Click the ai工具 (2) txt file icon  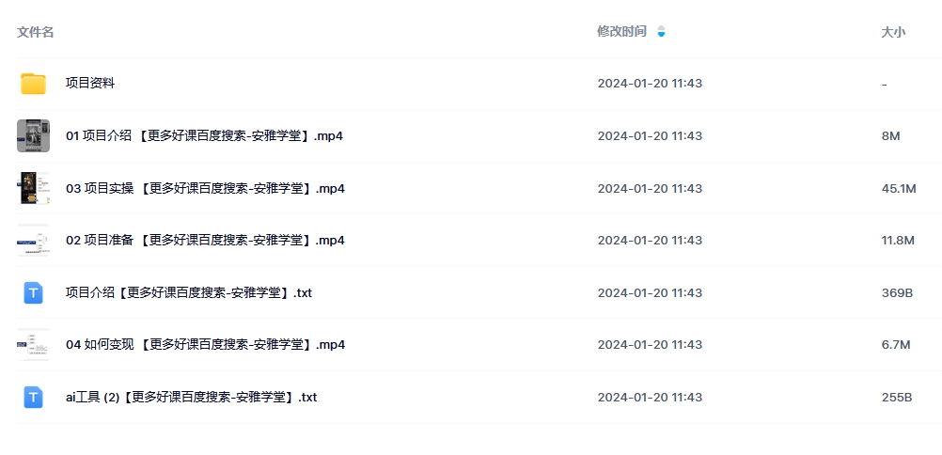[33, 398]
